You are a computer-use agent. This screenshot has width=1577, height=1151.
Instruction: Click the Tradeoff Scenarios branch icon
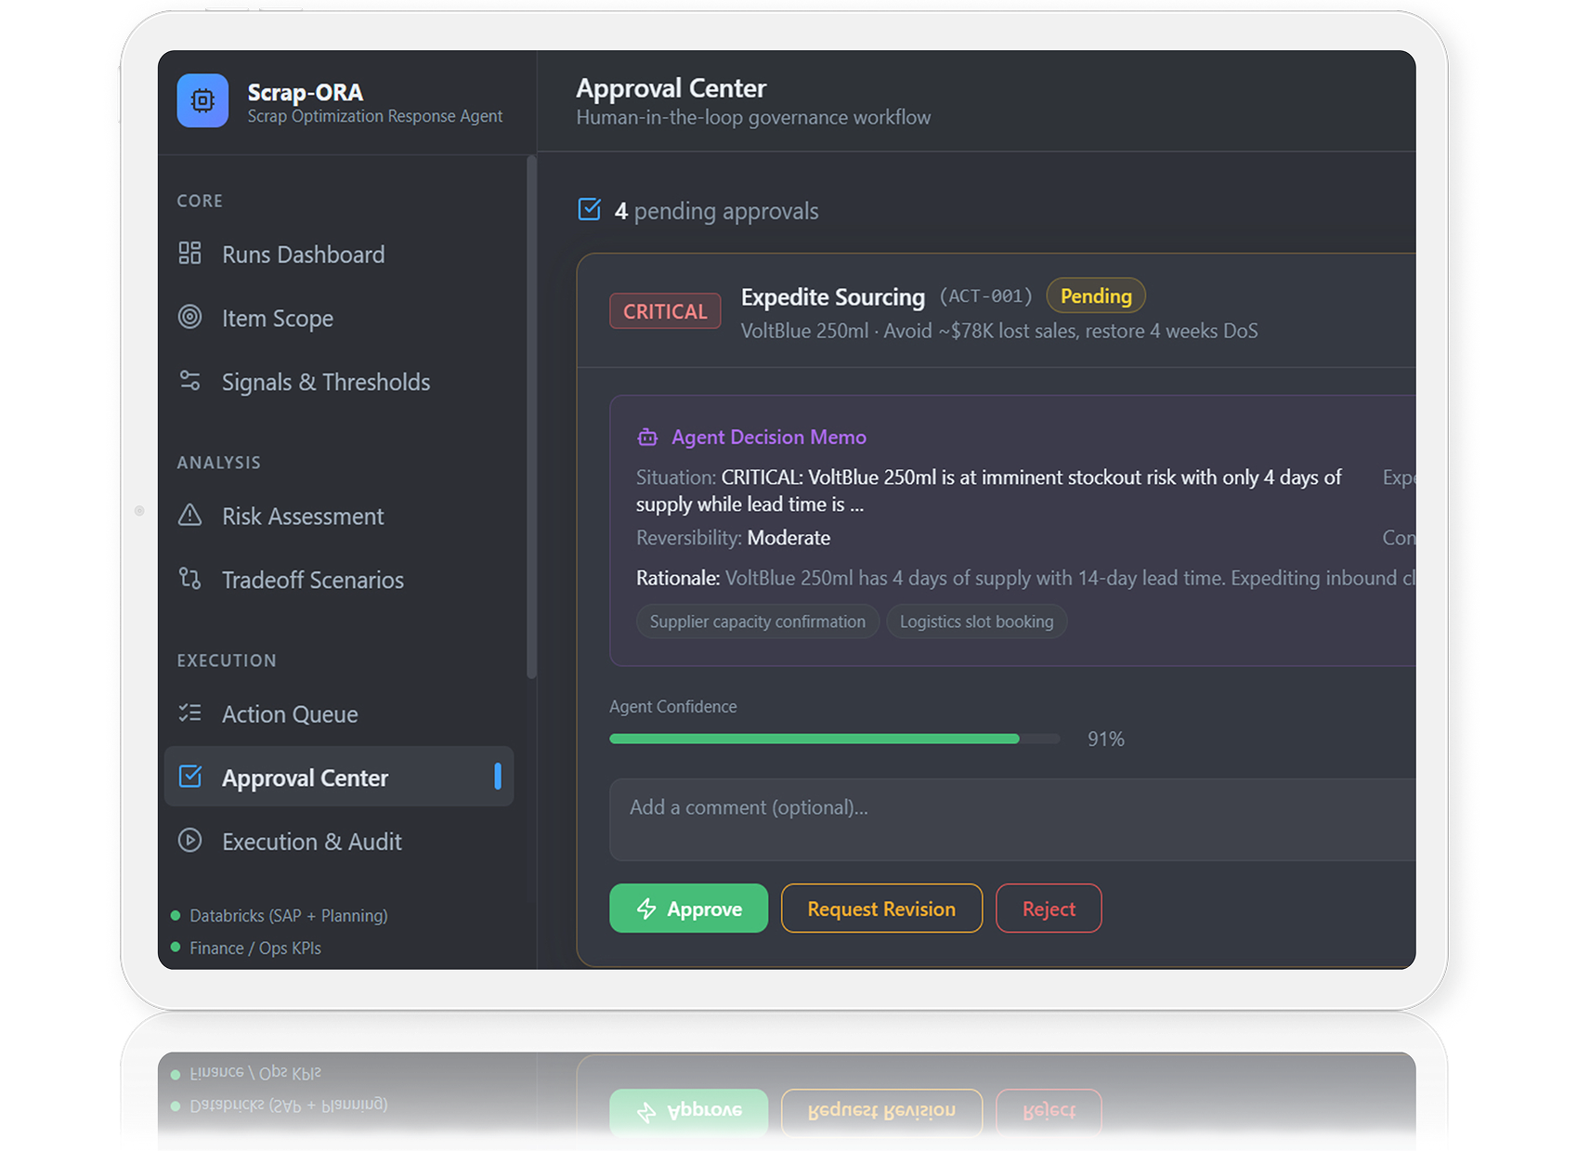(189, 579)
